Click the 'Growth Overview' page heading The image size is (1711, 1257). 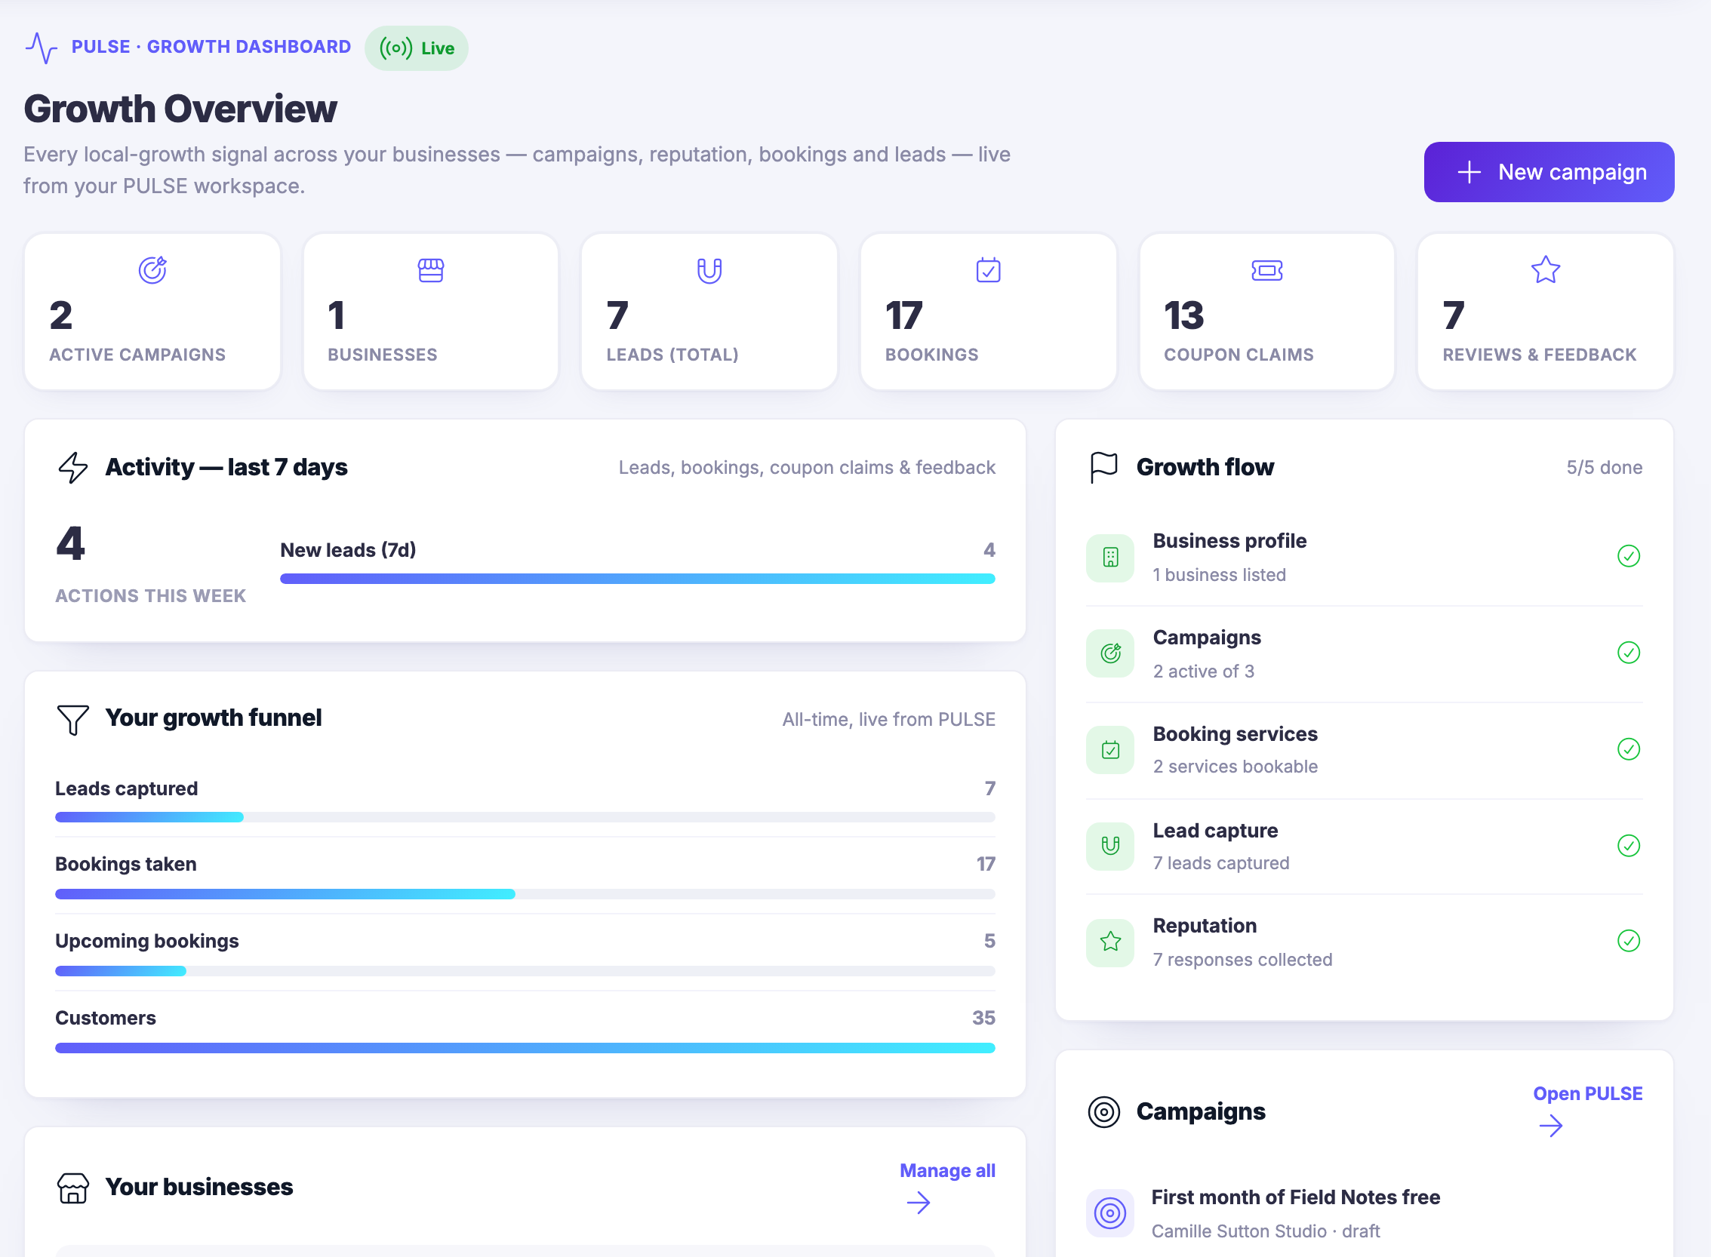tap(180, 109)
